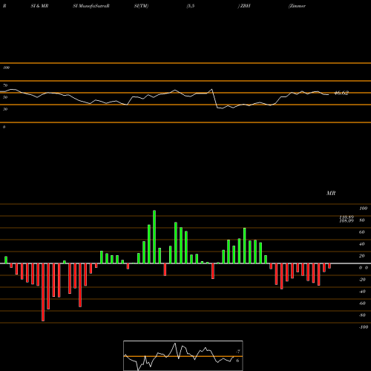Click the 40 label on MR axis
The width and height of the screenshot is (371, 371).
tap(362, 244)
